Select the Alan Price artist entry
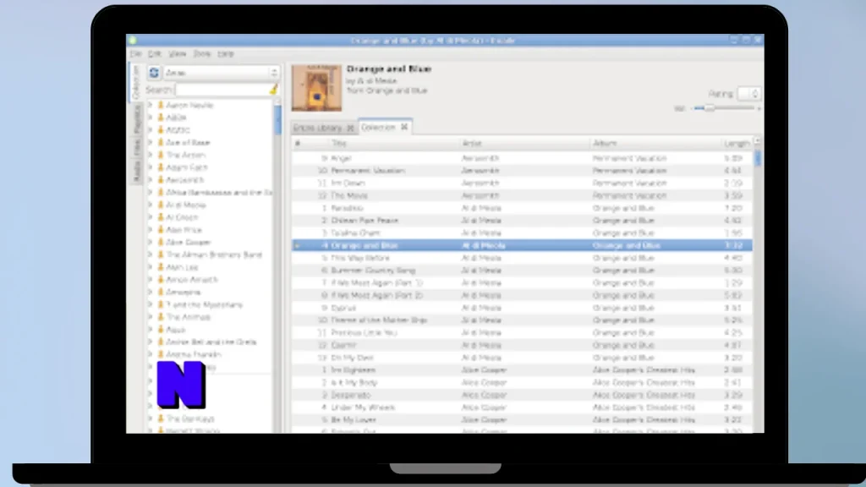Viewport: 866px width, 487px height. click(x=184, y=230)
